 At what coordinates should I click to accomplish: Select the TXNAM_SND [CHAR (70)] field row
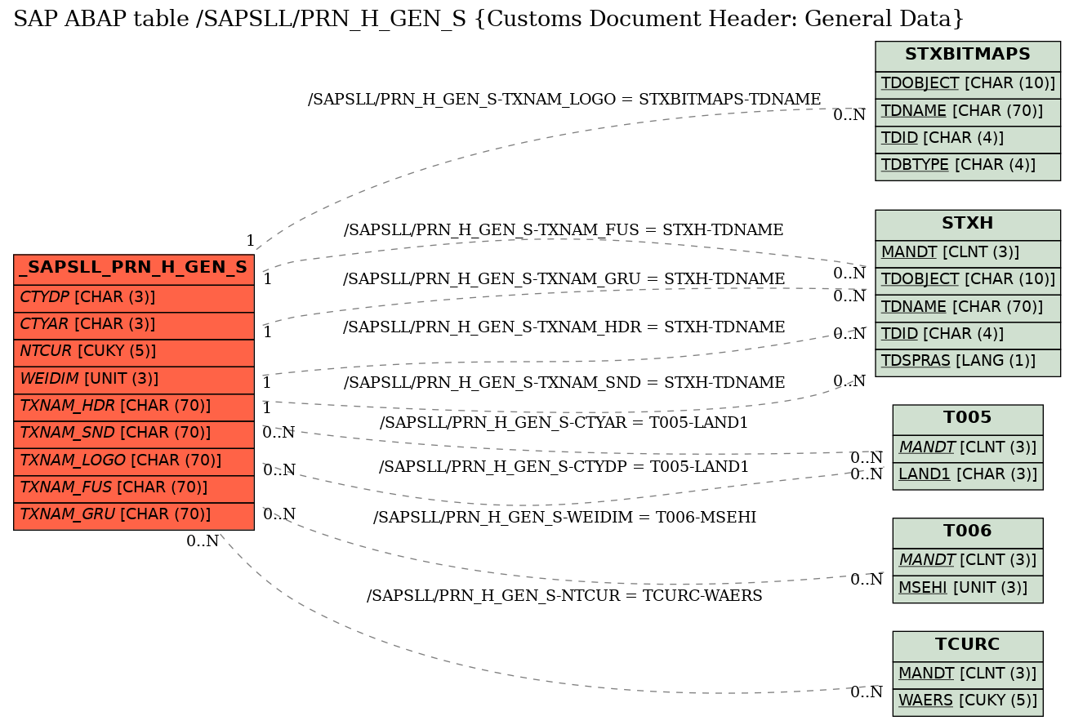(x=134, y=434)
